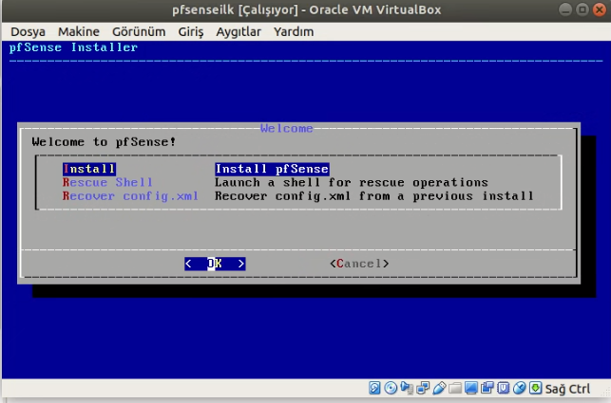Open the Makine menu
The image size is (611, 403).
pos(79,32)
